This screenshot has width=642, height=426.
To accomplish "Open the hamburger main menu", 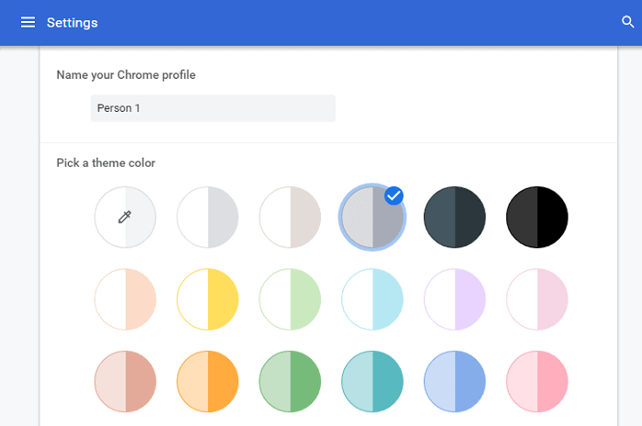I will pos(28,22).
